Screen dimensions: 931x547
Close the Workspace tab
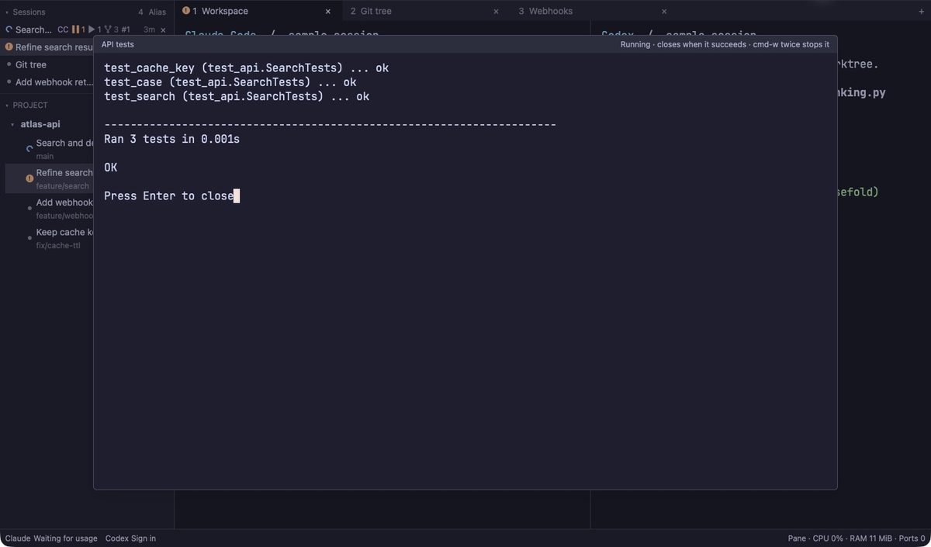[x=328, y=12]
